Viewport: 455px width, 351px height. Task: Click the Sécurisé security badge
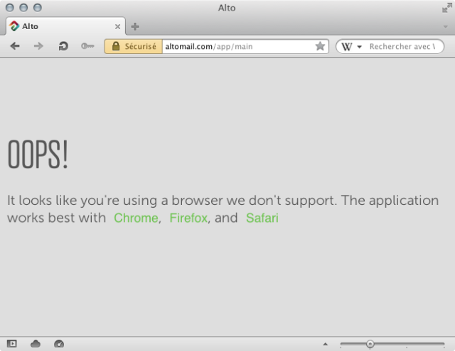pos(134,46)
